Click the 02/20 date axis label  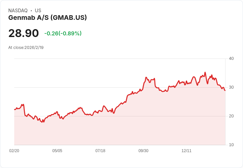(14, 151)
